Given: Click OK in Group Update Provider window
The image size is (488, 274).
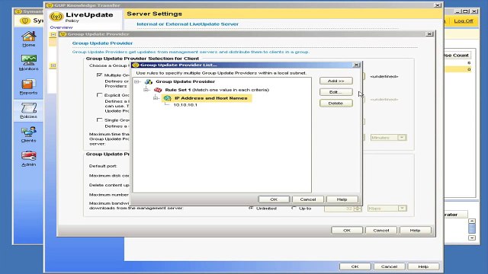Looking at the screenshot, I should (347, 231).
